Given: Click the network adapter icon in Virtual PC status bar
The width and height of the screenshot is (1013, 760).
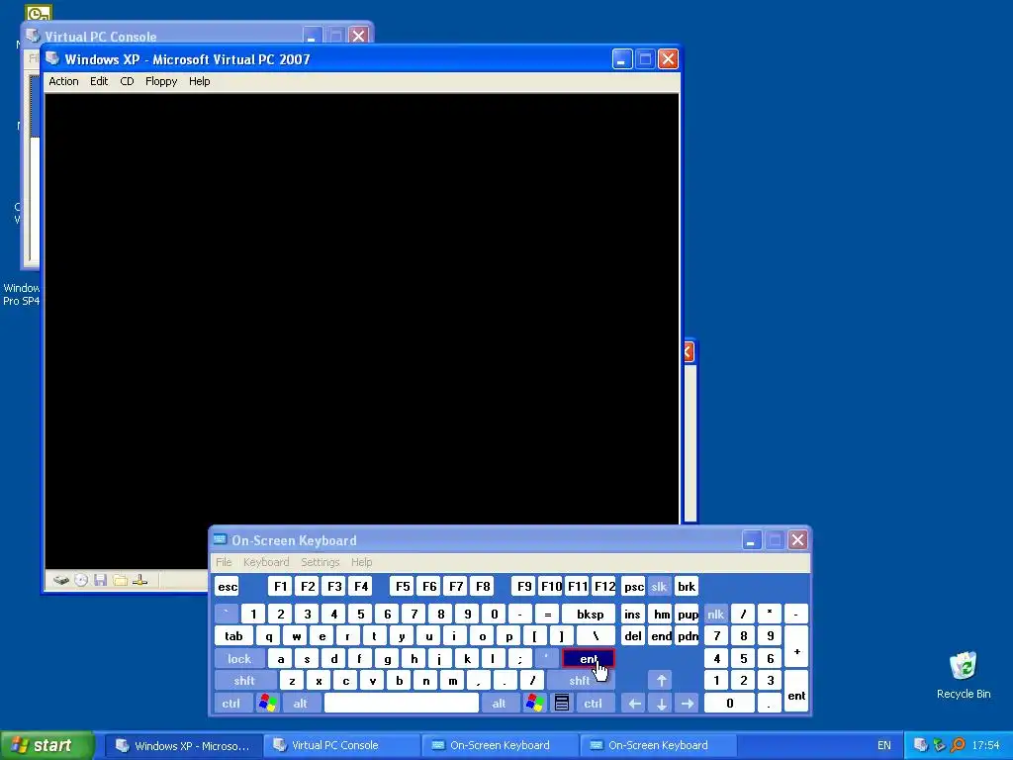Looking at the screenshot, I should coord(140,580).
